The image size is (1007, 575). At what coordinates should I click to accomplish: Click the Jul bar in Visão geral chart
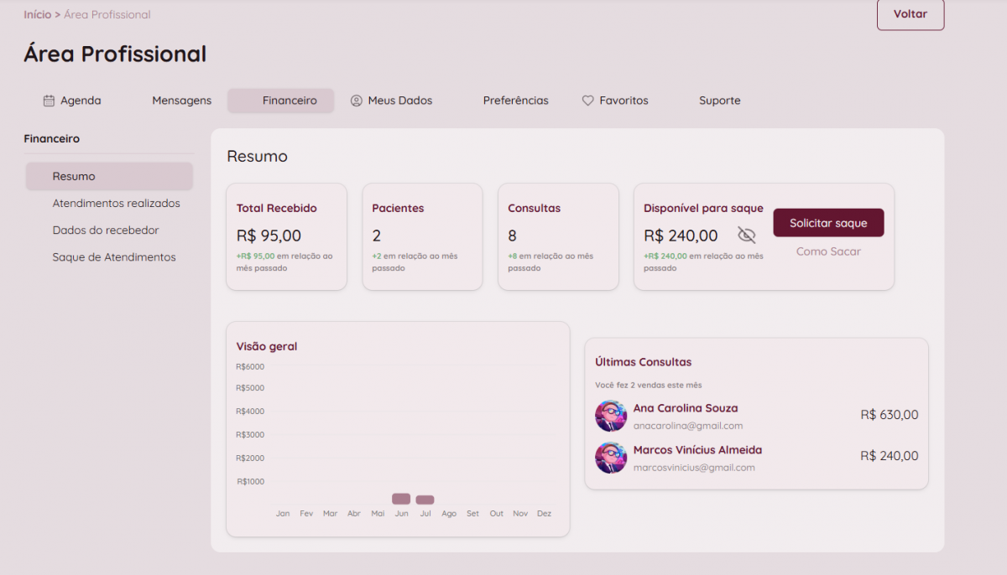click(425, 500)
